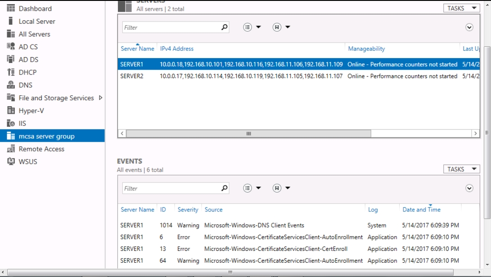The image size is (491, 277).
Task: Click the Local Server icon
Action: click(11, 21)
